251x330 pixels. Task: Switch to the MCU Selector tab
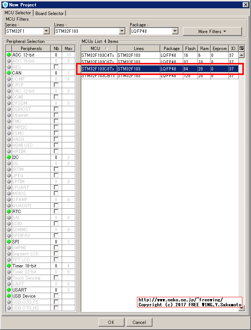click(x=18, y=13)
